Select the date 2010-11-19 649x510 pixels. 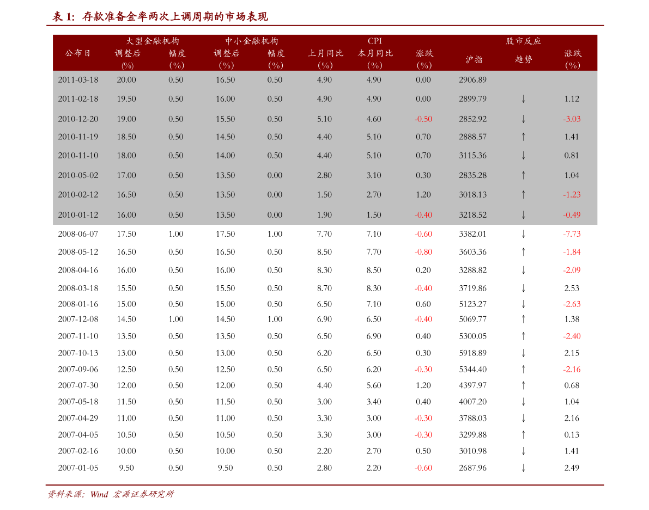pos(78,137)
